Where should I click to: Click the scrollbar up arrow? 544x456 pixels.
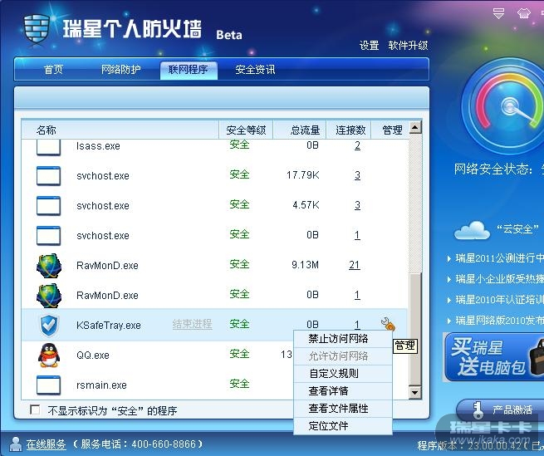pyautogui.click(x=415, y=127)
